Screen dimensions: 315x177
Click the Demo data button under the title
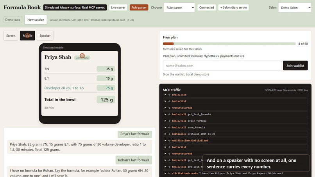click(13, 20)
